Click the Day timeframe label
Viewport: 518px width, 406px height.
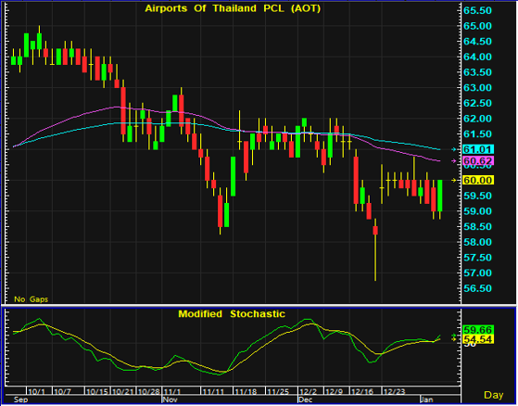tap(493, 395)
